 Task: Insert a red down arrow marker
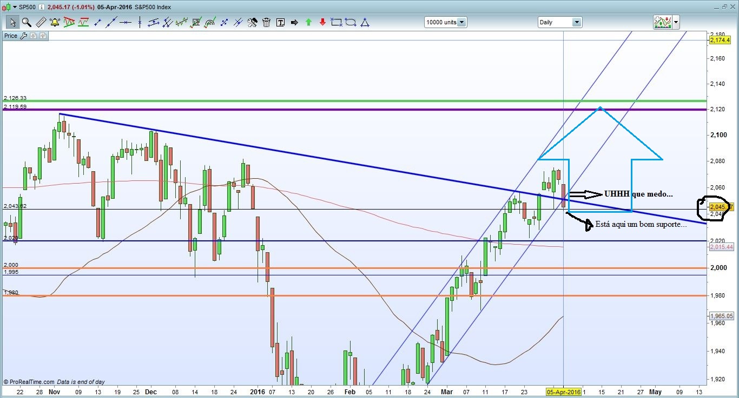[322, 22]
